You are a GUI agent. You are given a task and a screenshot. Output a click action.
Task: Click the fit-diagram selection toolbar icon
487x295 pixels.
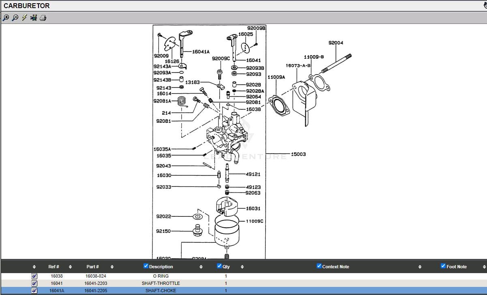pos(34,17)
